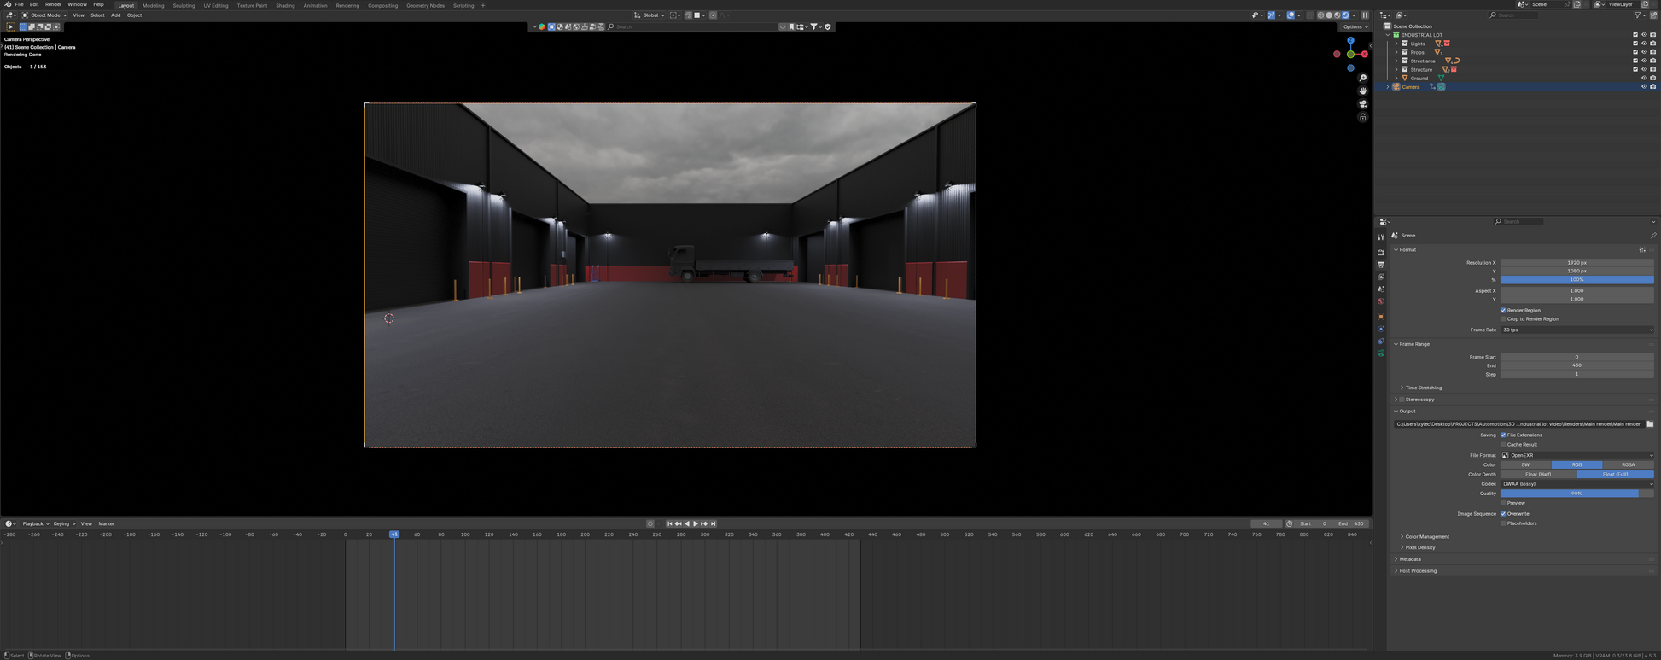
Task: Click the lock camera to view icon
Action: point(1362,117)
